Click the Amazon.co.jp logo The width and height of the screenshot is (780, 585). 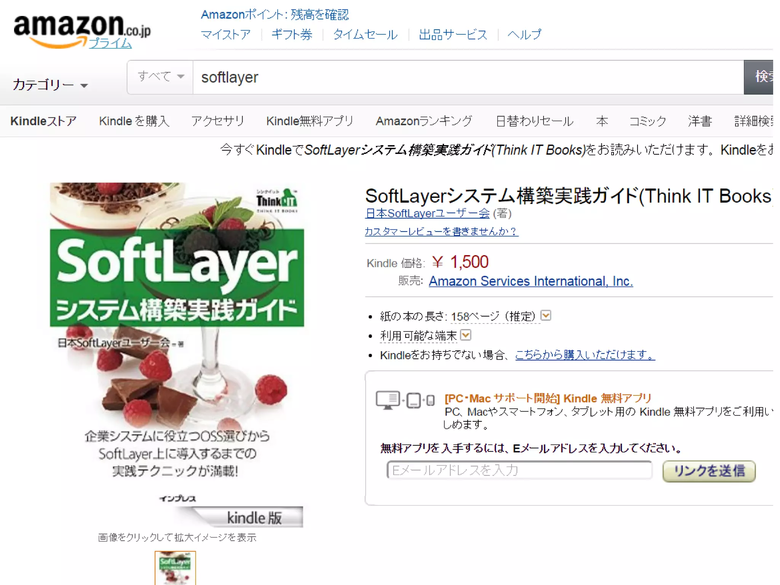pos(82,30)
